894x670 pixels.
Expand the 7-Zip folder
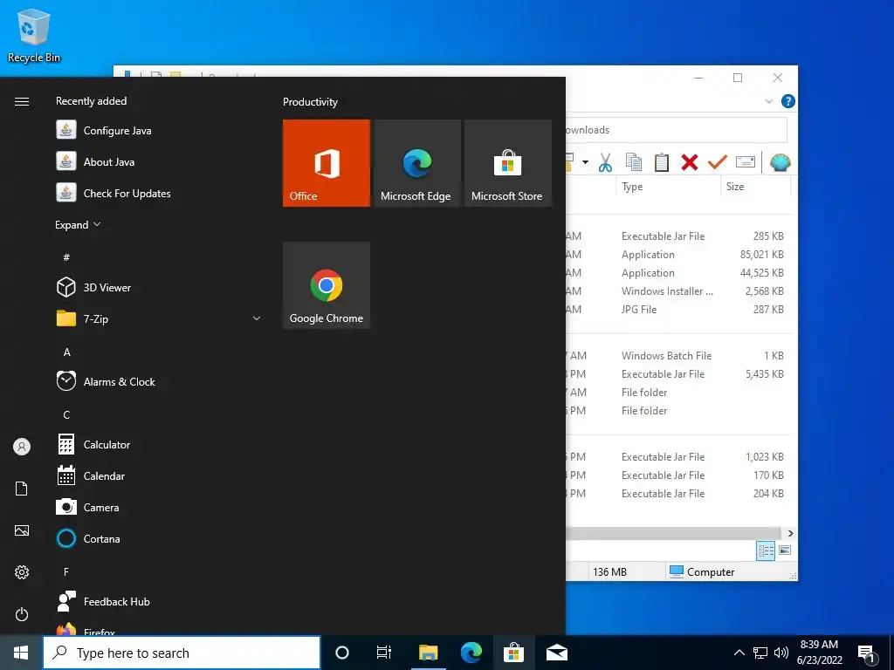coord(160,318)
